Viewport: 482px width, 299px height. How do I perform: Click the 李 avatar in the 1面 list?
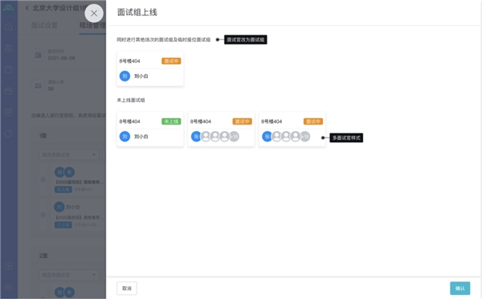pyautogui.click(x=69, y=172)
